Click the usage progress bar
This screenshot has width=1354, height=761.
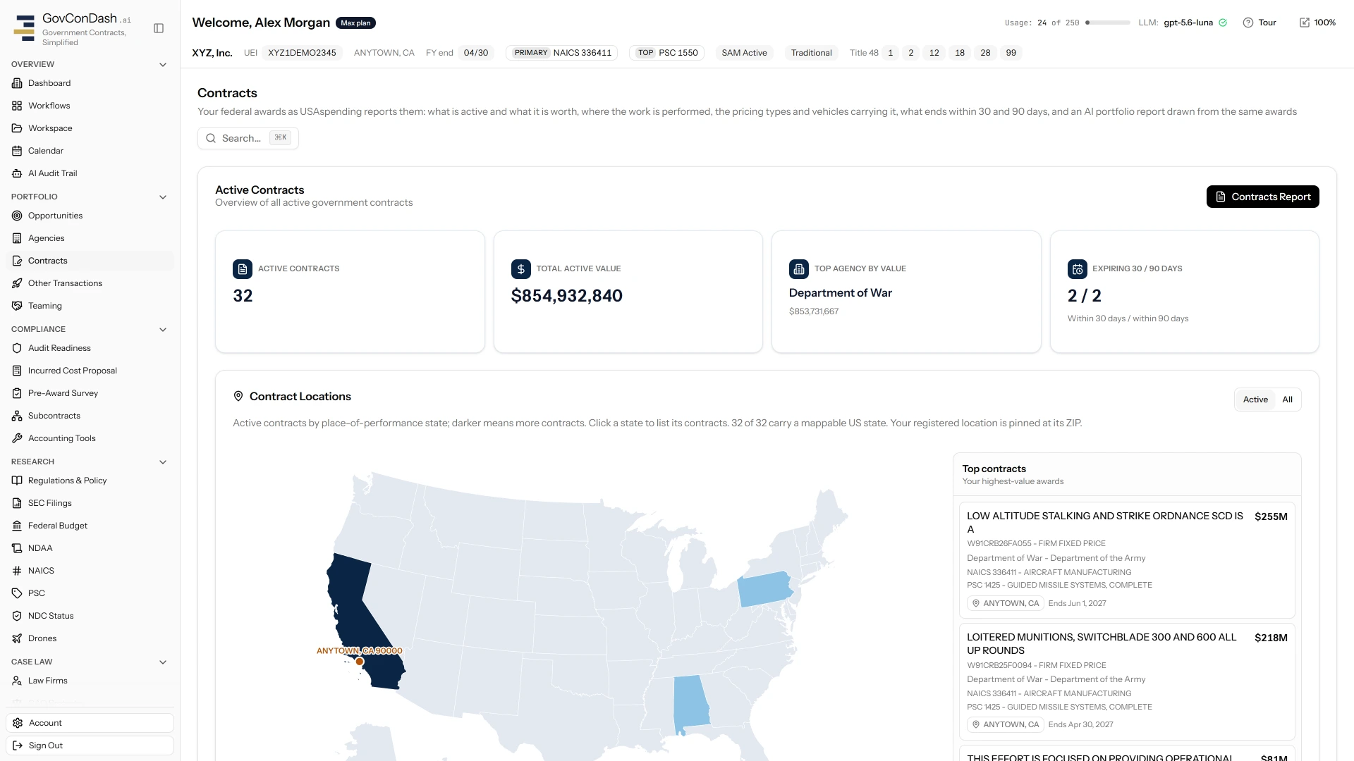(x=1107, y=23)
